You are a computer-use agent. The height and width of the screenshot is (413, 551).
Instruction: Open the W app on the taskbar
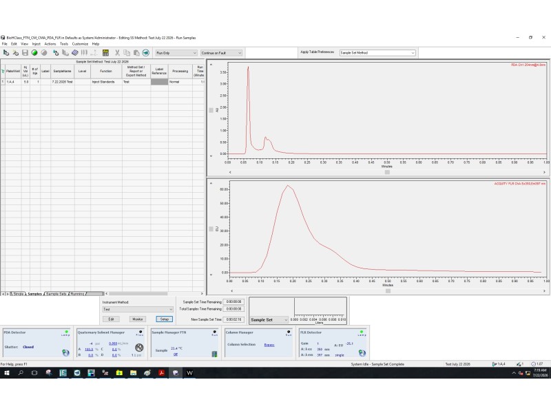point(189,373)
